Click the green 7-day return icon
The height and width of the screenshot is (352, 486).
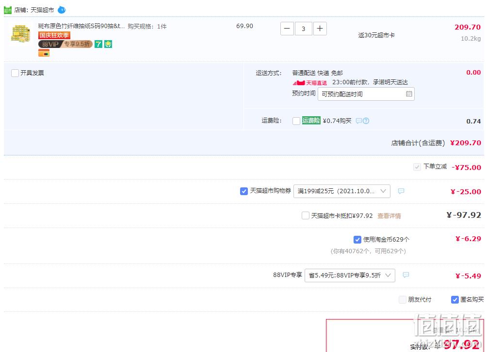coord(98,44)
